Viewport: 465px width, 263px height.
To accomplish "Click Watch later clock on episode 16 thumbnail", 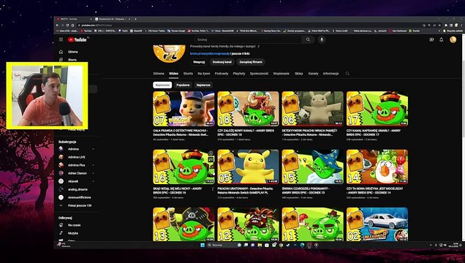I will coord(211,153).
